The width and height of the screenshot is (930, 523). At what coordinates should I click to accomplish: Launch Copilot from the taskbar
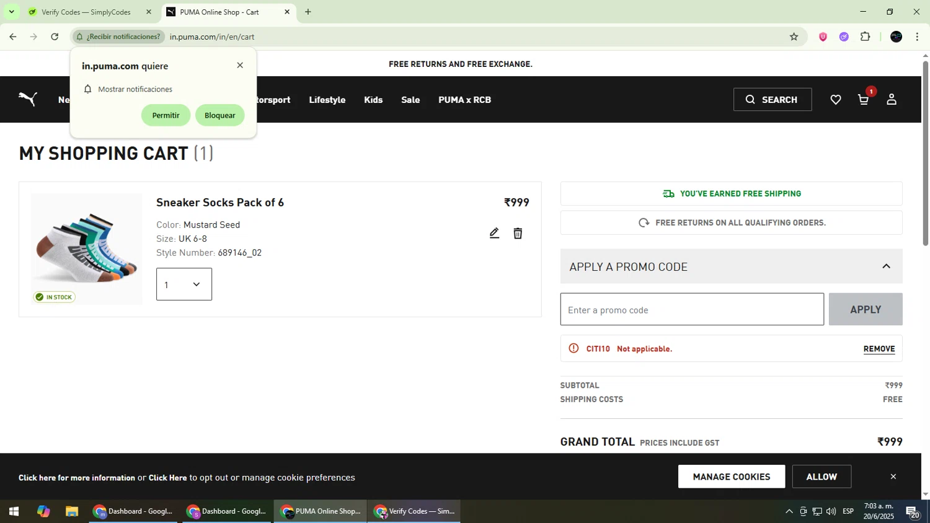[x=43, y=511]
